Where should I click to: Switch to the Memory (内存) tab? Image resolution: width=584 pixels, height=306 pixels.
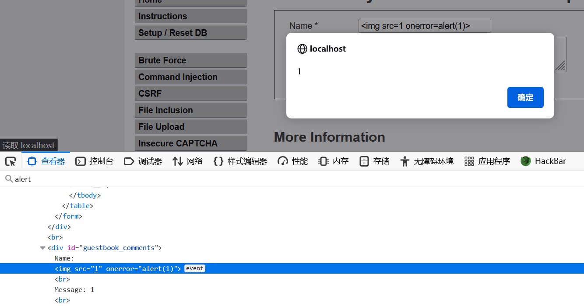333,161
